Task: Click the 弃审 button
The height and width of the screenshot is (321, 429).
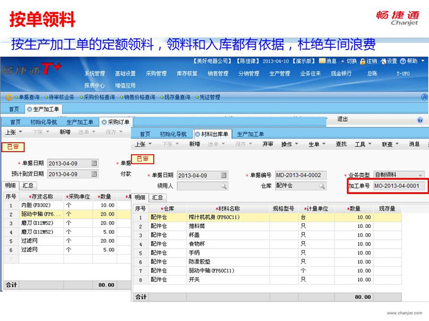Action: tap(268, 145)
